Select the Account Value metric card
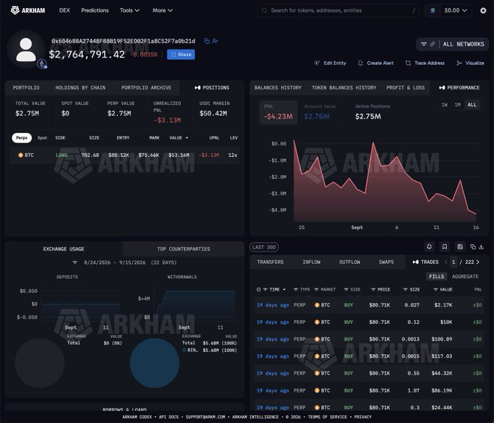Image resolution: width=494 pixels, height=423 pixels. tap(320, 112)
